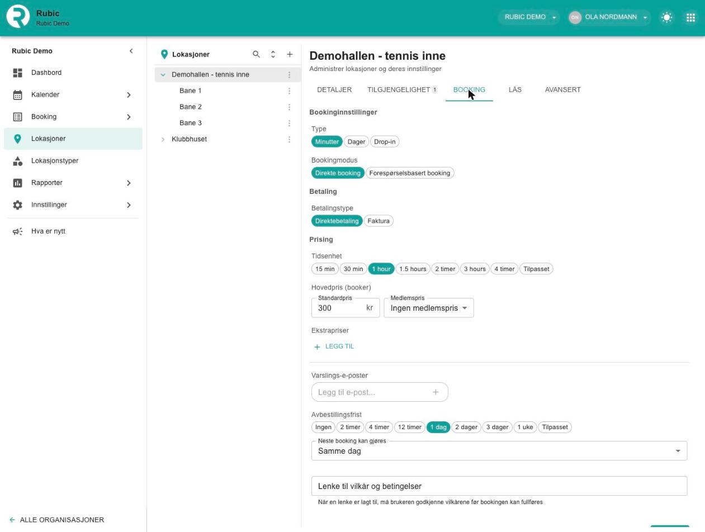Image resolution: width=705 pixels, height=532 pixels.
Task: Open the OLA NORDMANN user menu
Action: point(609,17)
